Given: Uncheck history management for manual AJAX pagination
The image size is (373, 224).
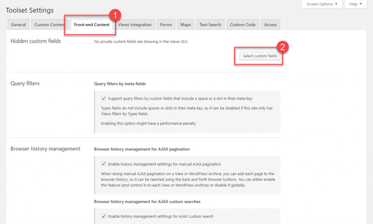Looking at the screenshot, I should [x=103, y=164].
